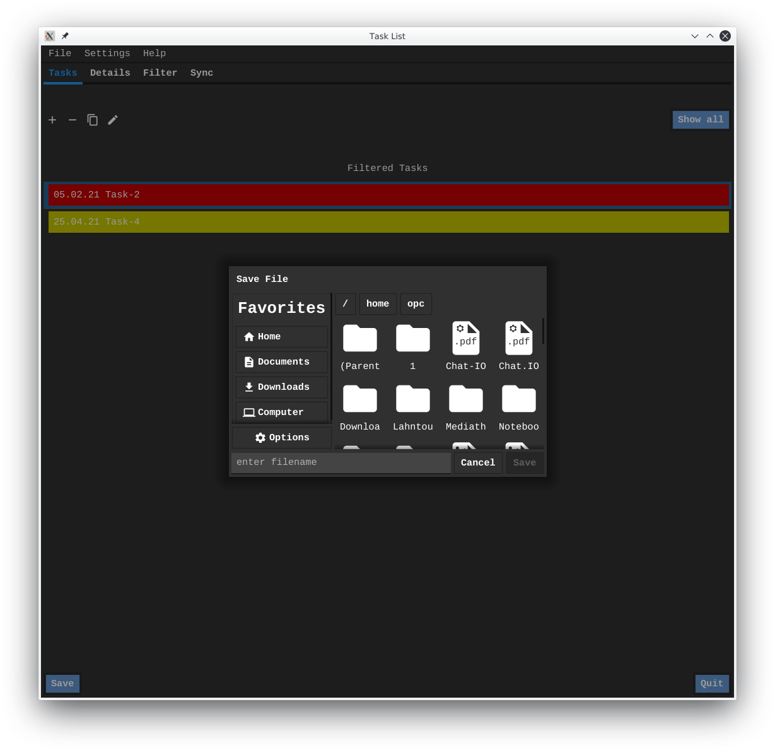Click the enter filename input field
775x750 pixels.
coord(341,462)
